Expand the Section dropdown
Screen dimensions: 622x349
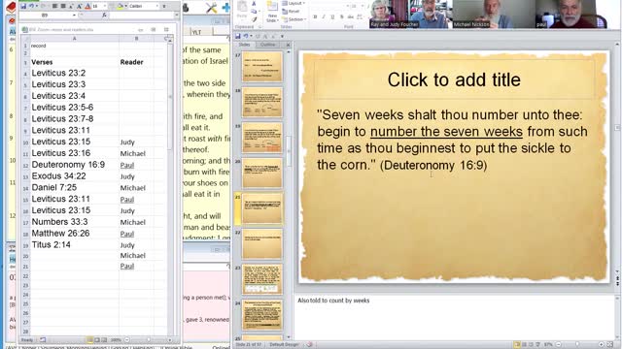pos(294,19)
